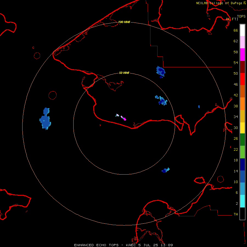247x247 pixels.
Task: Click the white swatch atop the tops scale
Action: (242, 30)
